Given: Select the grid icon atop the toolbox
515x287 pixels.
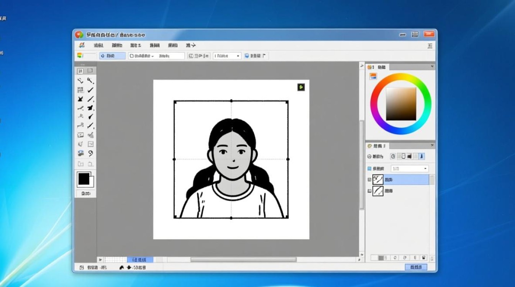Looking at the screenshot, I should [x=80, y=71].
